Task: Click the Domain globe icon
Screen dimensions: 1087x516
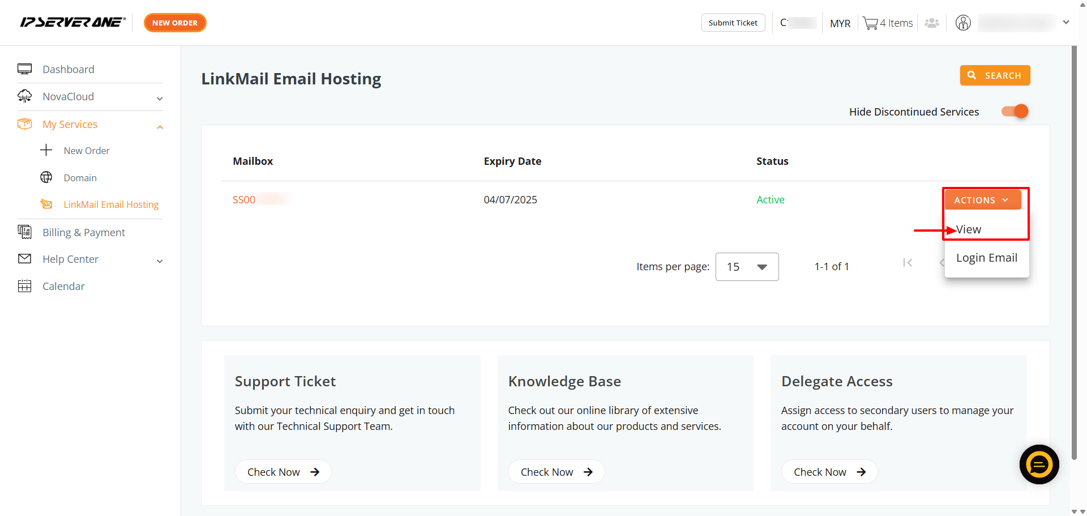Action: [46, 177]
